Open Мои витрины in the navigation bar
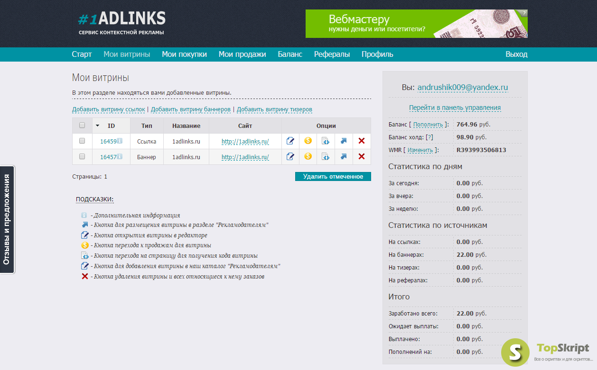 127,54
